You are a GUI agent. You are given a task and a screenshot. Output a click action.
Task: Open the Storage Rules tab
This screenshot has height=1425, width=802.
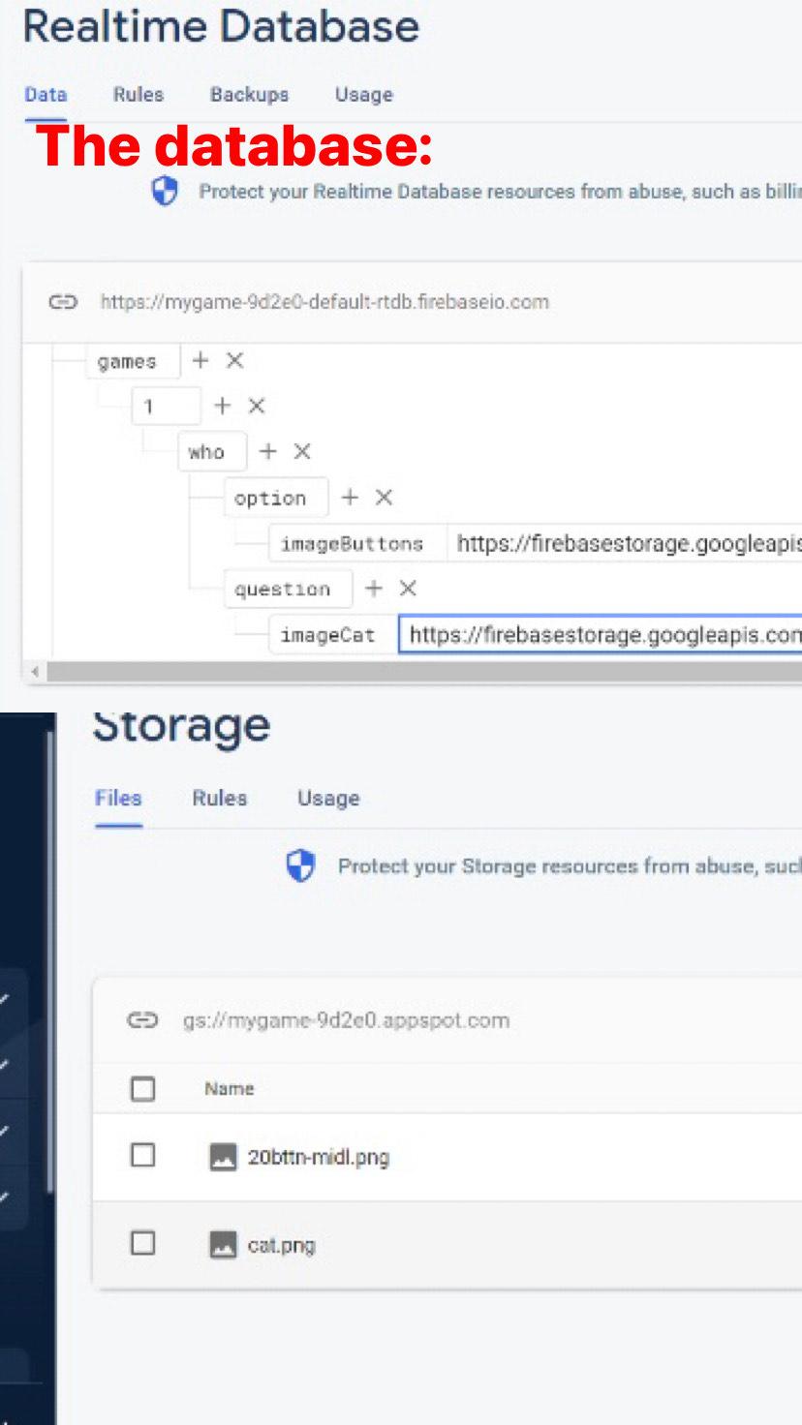click(219, 798)
